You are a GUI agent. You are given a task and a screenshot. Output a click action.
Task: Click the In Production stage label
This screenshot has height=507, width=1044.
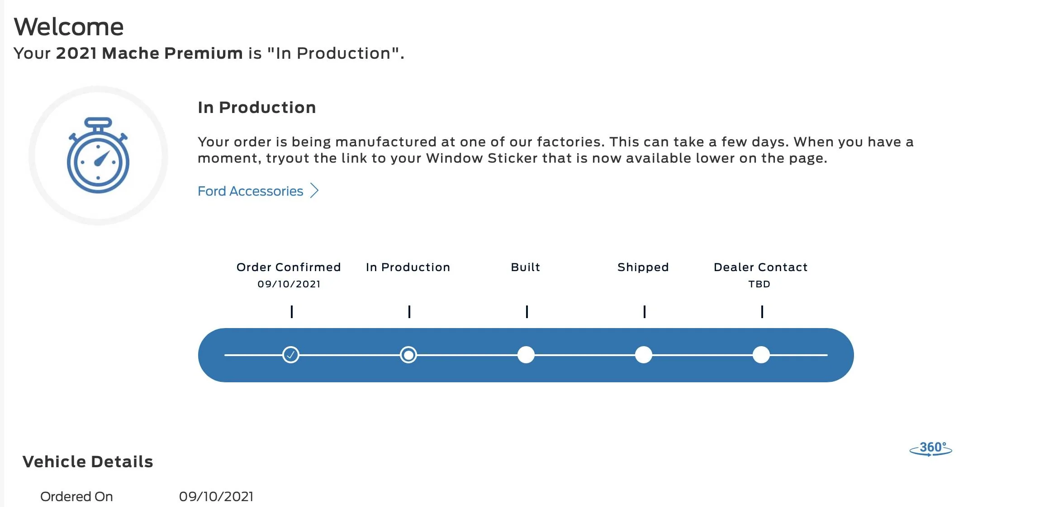[408, 267]
